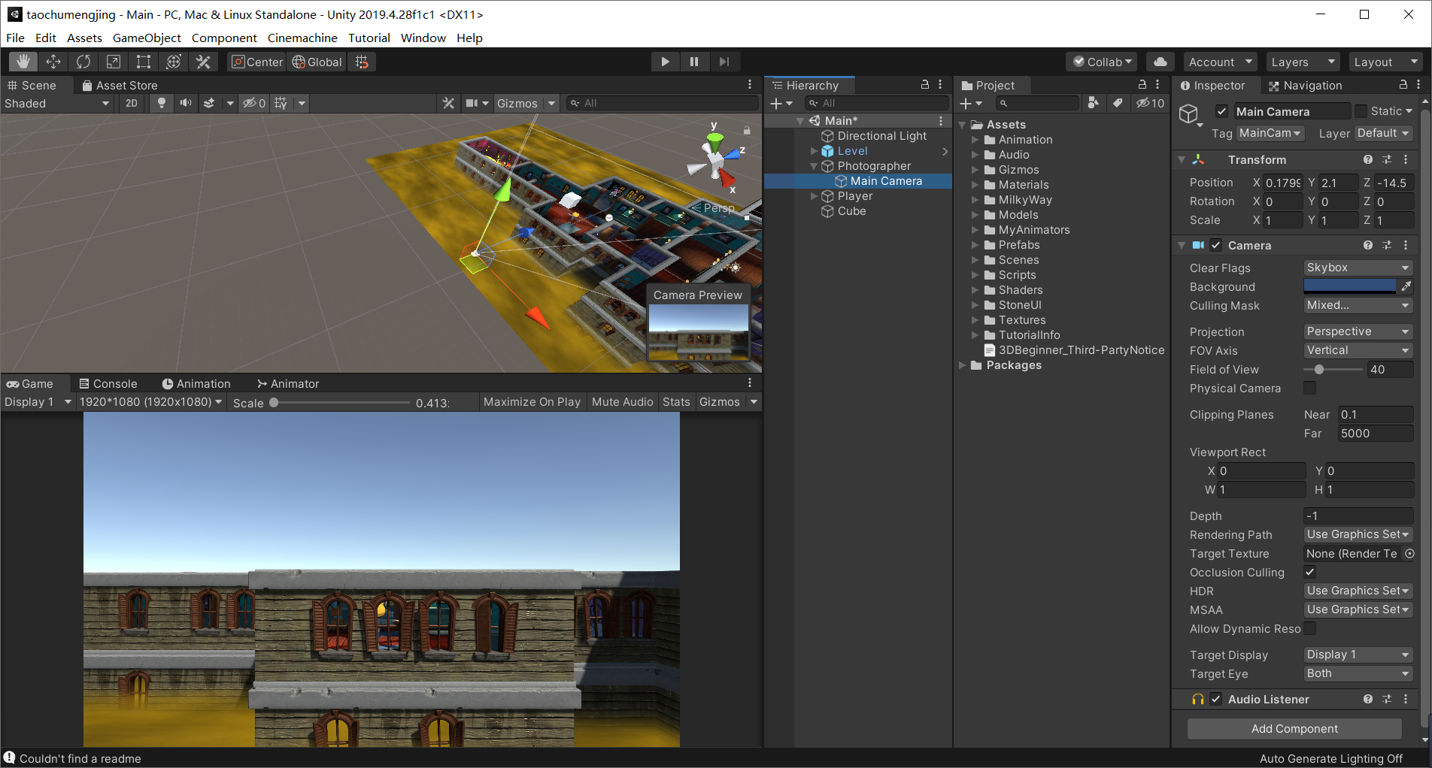The width and height of the screenshot is (1432, 768).
Task: Disable the Audio Listener checkbox
Action: 1216,699
